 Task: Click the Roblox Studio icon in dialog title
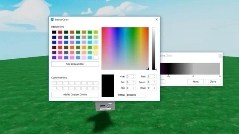point(52,19)
